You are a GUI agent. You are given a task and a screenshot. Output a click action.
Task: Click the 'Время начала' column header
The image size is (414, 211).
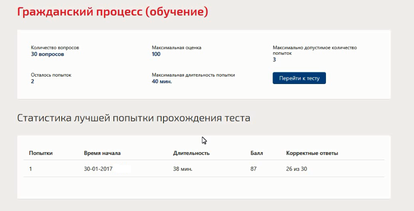click(x=102, y=153)
